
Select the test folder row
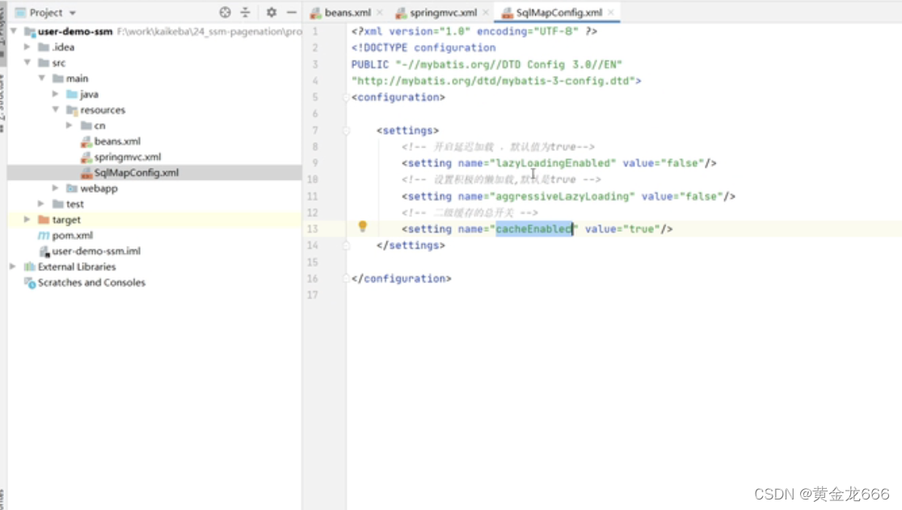[154, 204]
